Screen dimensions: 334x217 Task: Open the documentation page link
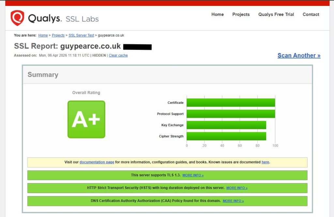(x=97, y=162)
